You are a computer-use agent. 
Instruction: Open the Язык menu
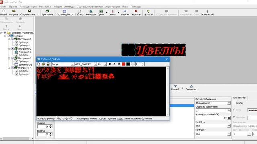[x=125, y=6]
